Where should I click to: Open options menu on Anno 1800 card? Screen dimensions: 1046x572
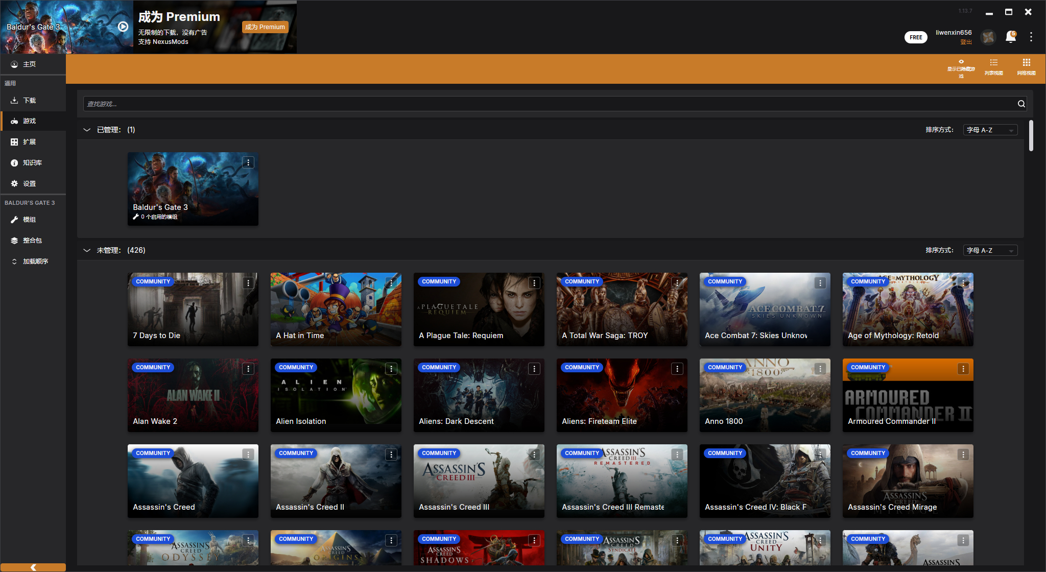820,369
